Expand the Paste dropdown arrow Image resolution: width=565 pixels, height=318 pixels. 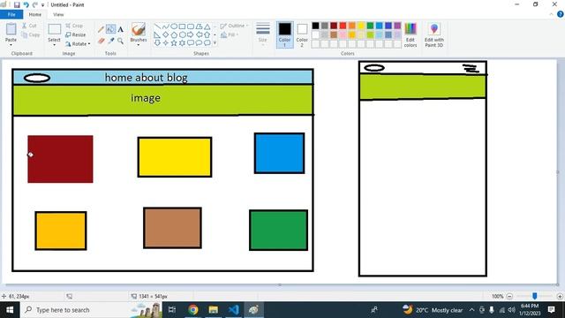click(11, 45)
